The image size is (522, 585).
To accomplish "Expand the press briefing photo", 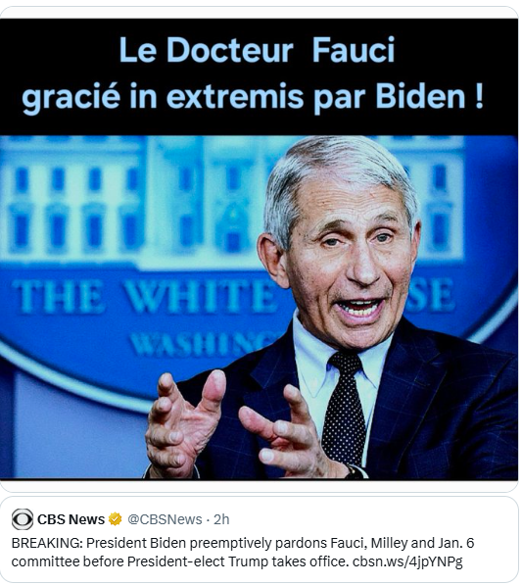I will coord(259,308).
